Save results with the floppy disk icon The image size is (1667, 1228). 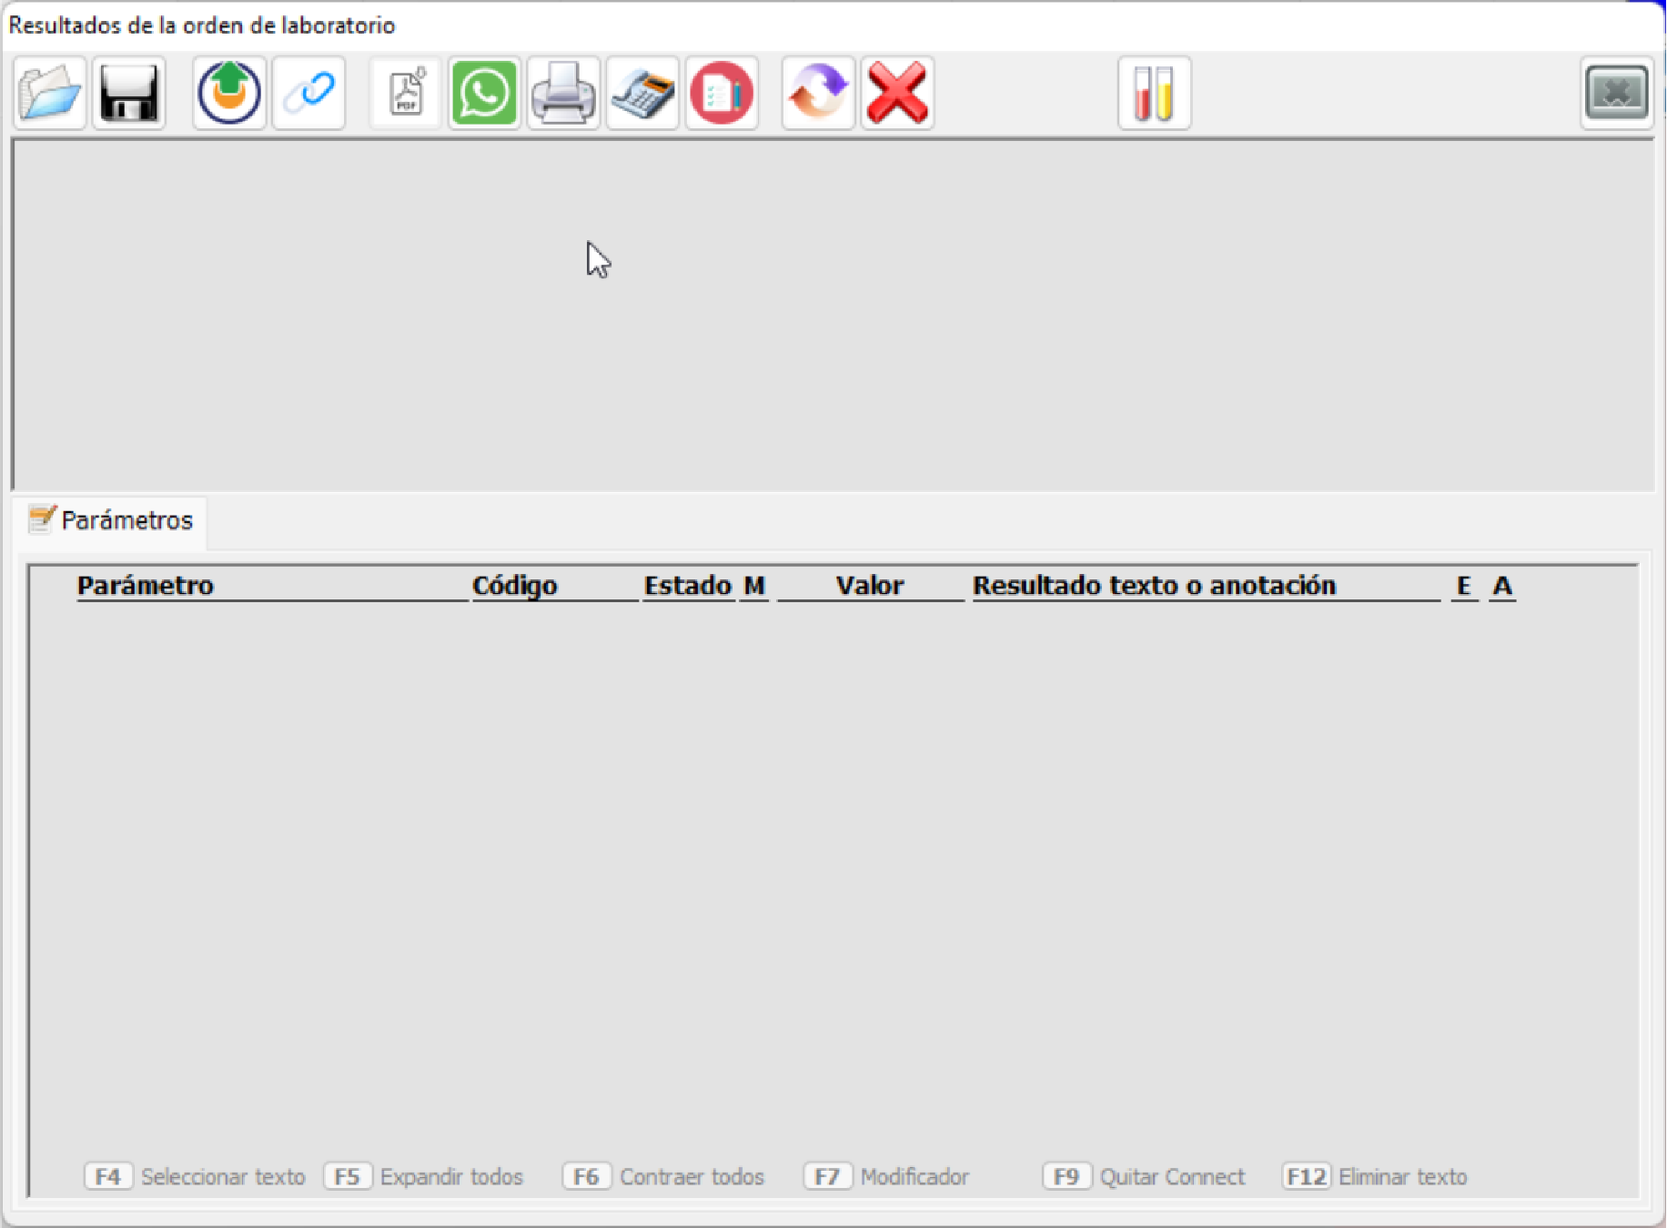(x=128, y=93)
